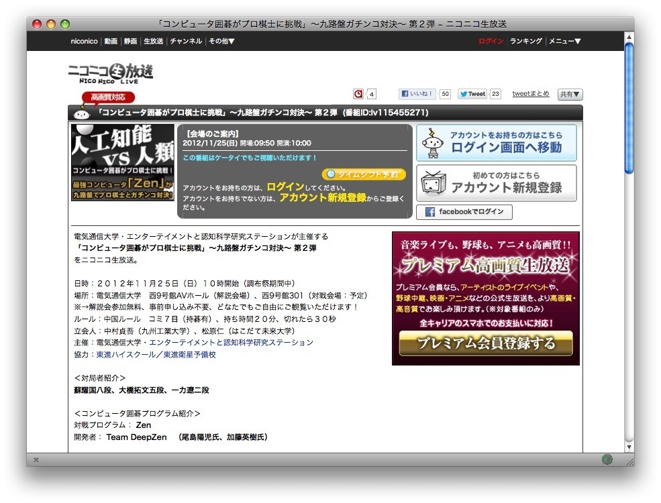This screenshot has width=661, height=503.
Task: Click the 人工知能 vs 人類 program thumbnail
Action: pyautogui.click(x=123, y=162)
